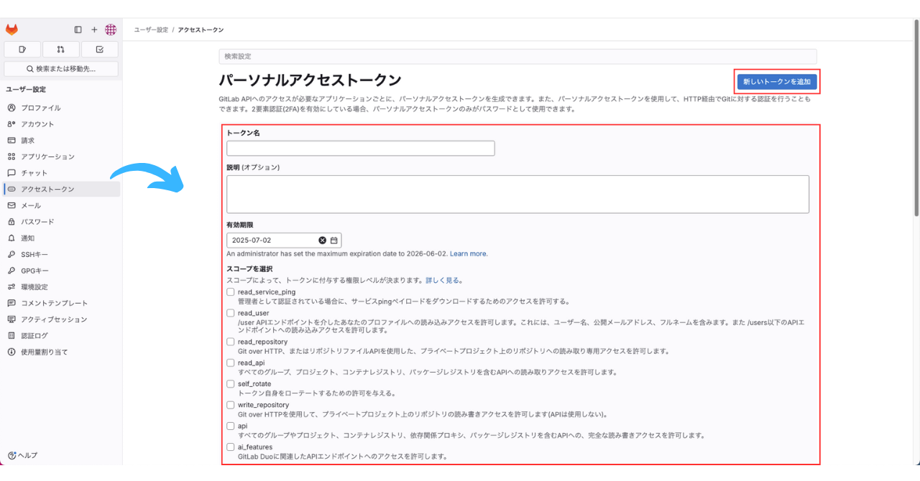Open 通知 settings in sidebar
This screenshot has height=481, width=920.
tap(62, 238)
